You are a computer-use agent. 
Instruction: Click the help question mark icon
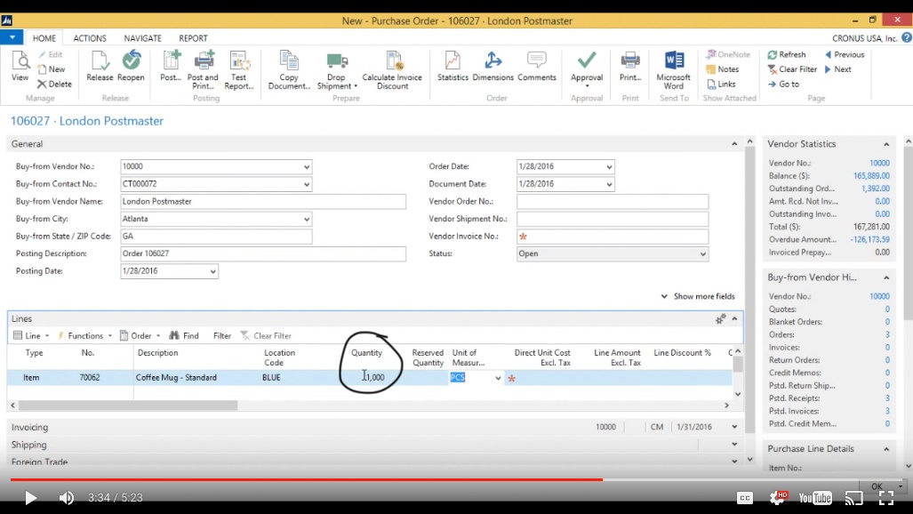pyautogui.click(x=907, y=37)
